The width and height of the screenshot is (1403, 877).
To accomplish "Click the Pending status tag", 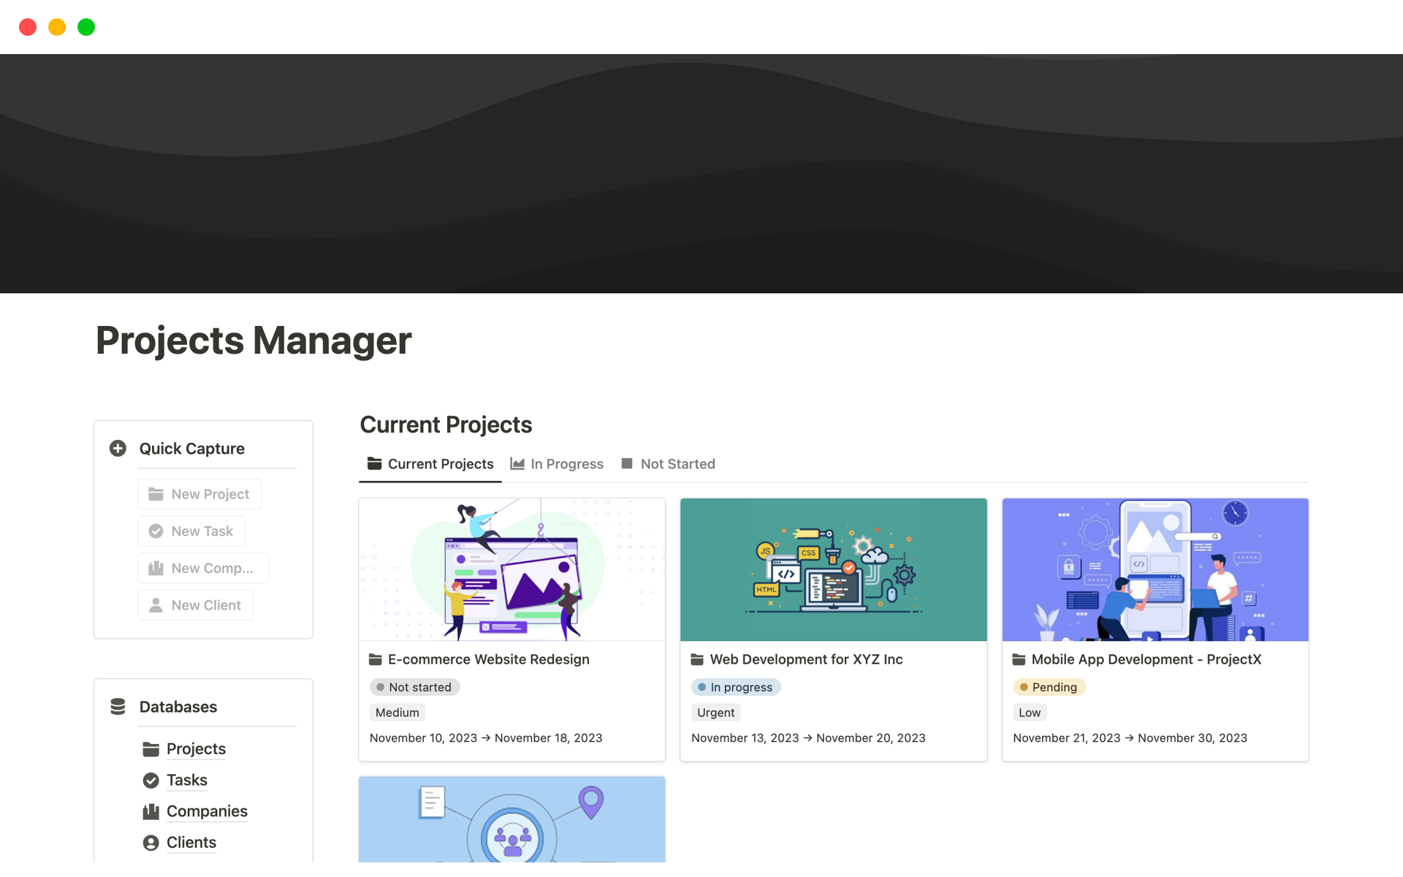I will [x=1049, y=687].
